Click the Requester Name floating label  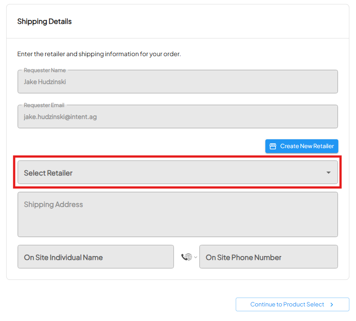tap(44, 70)
